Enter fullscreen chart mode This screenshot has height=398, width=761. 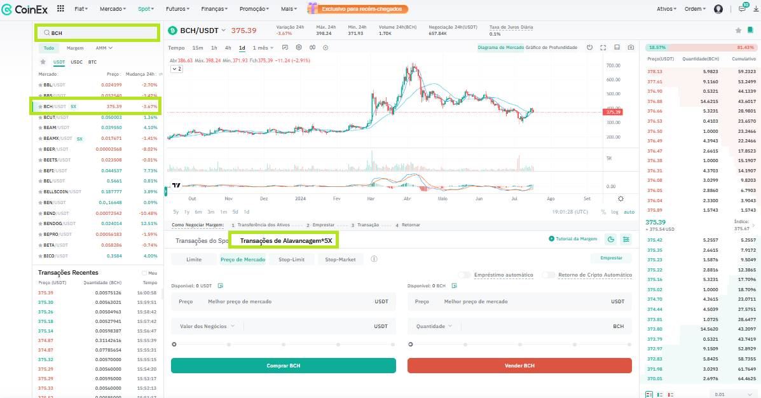pyautogui.click(x=603, y=48)
